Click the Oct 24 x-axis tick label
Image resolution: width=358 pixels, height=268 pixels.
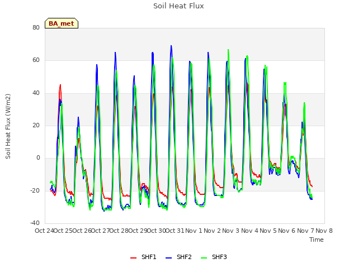pyautogui.click(x=44, y=231)
